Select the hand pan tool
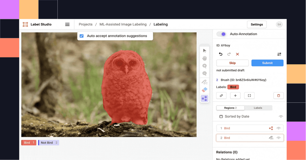Screen dimensions: 306x160 click(204, 58)
